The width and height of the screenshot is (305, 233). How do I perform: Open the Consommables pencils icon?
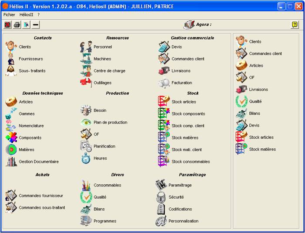86,185
